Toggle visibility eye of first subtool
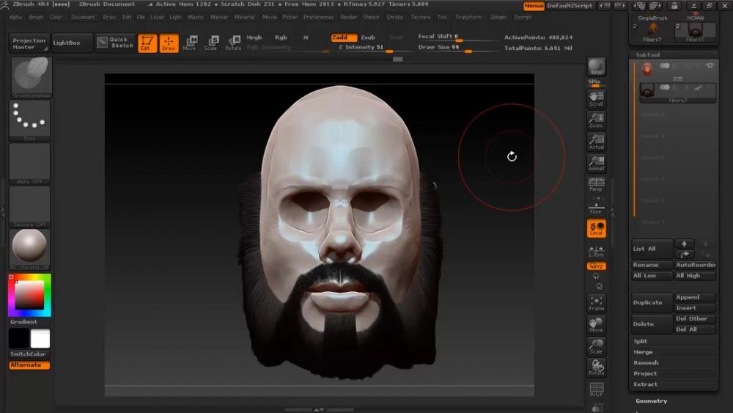The height and width of the screenshot is (413, 733). click(x=709, y=66)
